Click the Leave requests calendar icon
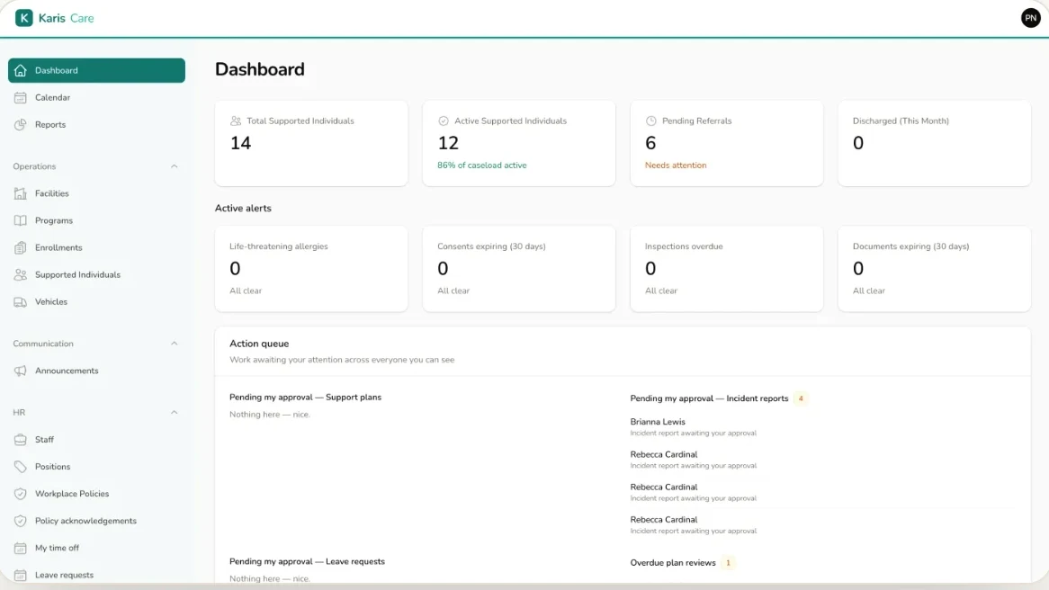Viewport: 1049px width, 590px height. 21,576
